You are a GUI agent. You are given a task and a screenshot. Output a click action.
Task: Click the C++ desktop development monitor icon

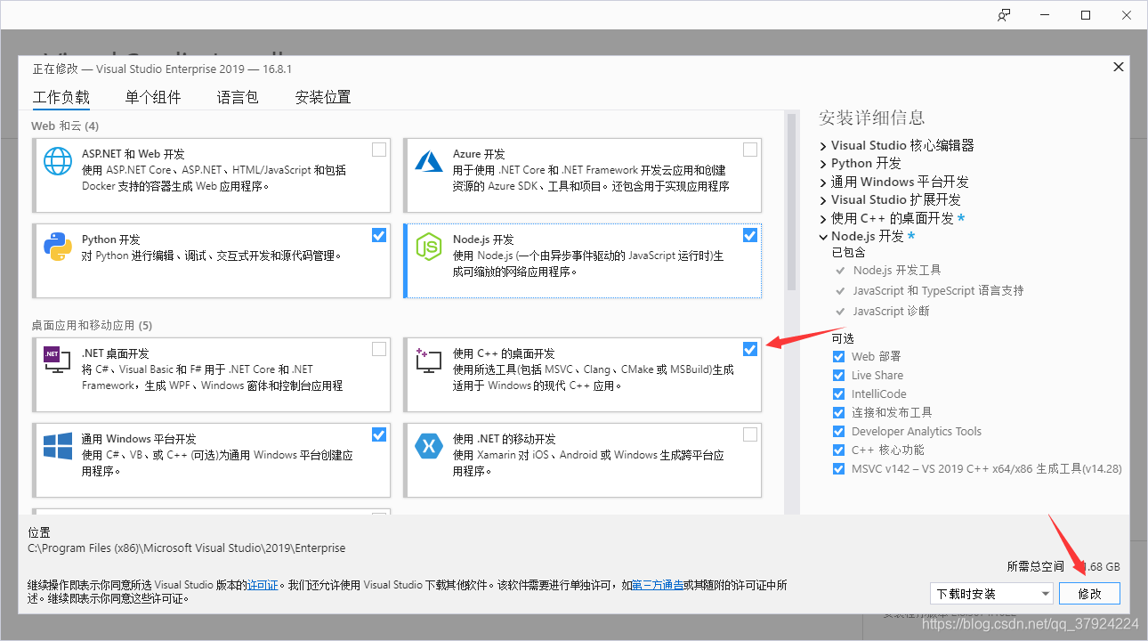tap(429, 360)
